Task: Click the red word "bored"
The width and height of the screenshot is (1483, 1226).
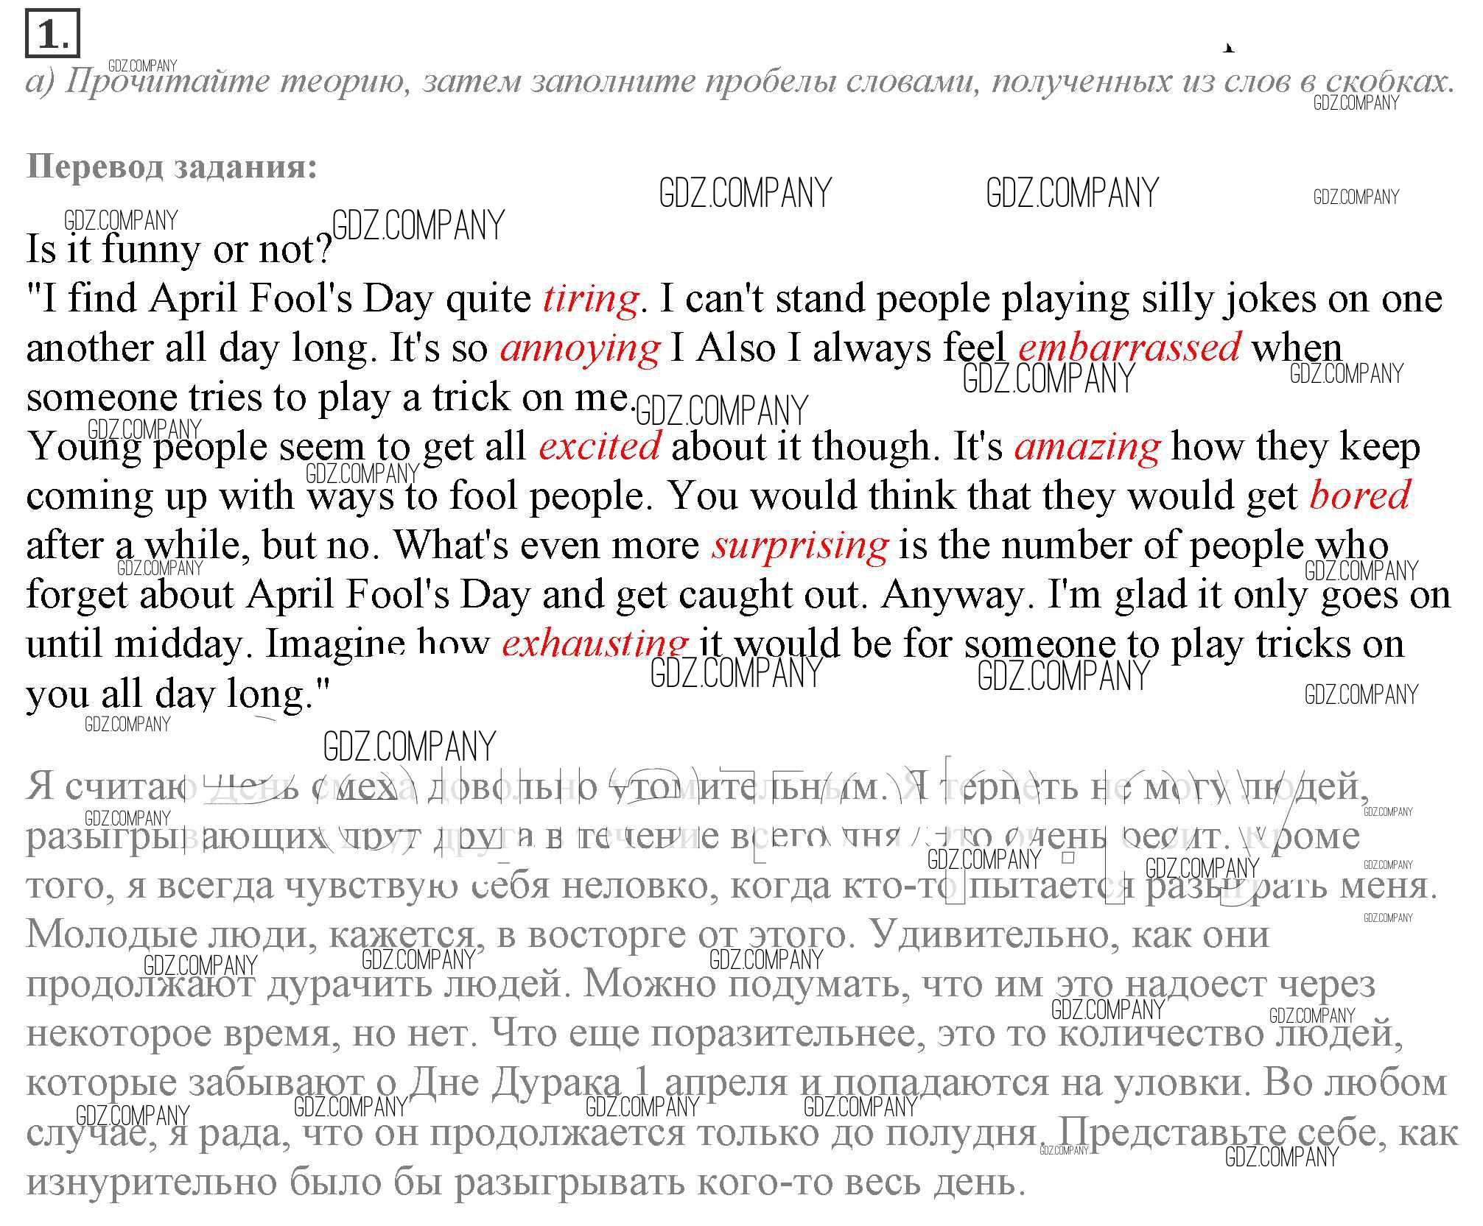Action: (x=1359, y=496)
